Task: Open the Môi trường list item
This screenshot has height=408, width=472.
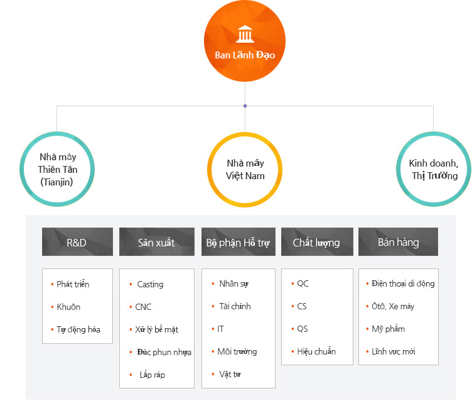Action: click(237, 351)
